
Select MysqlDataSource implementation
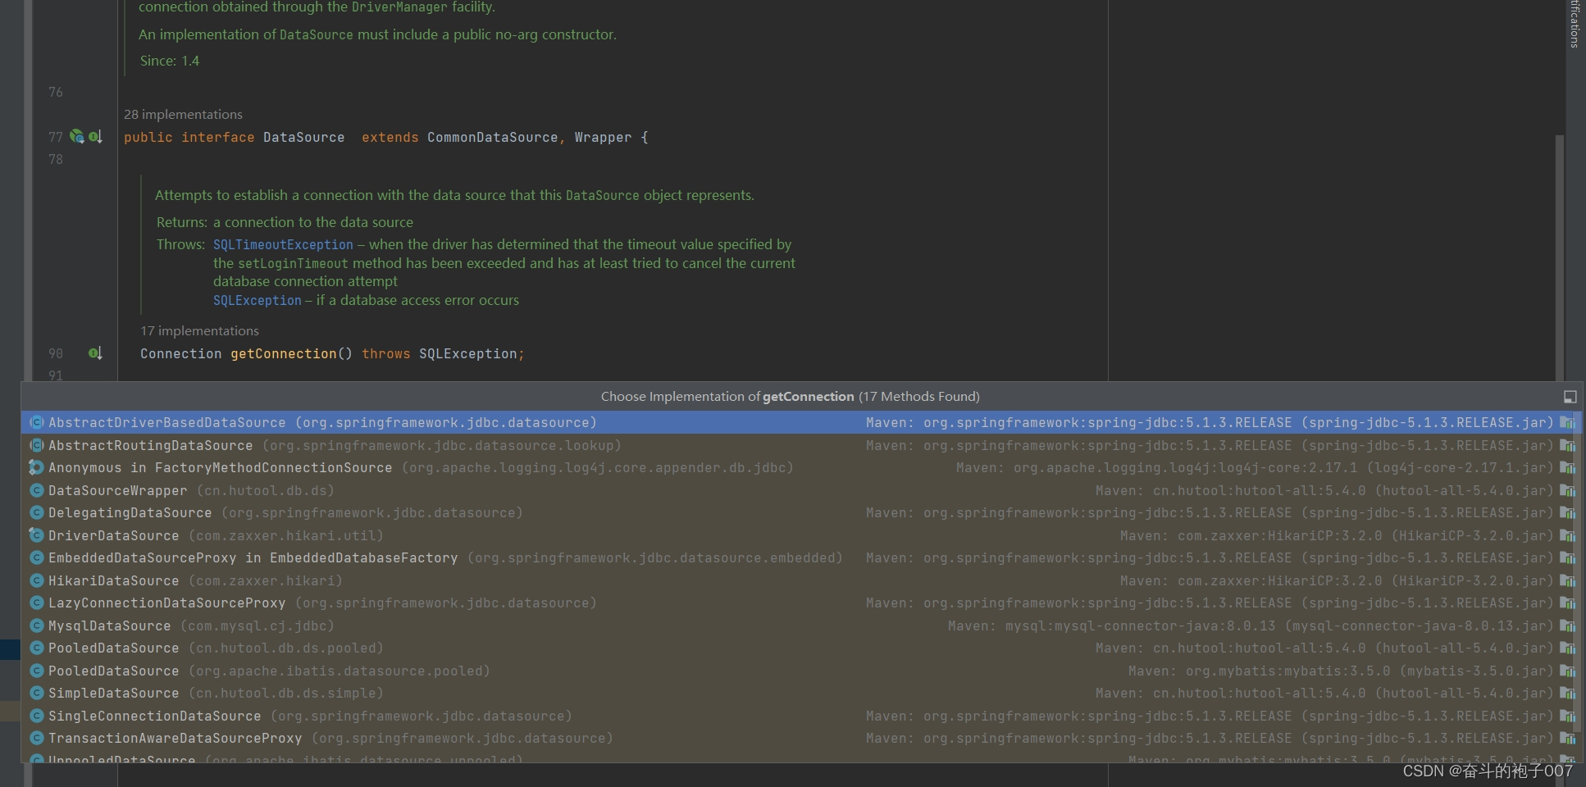[x=800, y=626]
